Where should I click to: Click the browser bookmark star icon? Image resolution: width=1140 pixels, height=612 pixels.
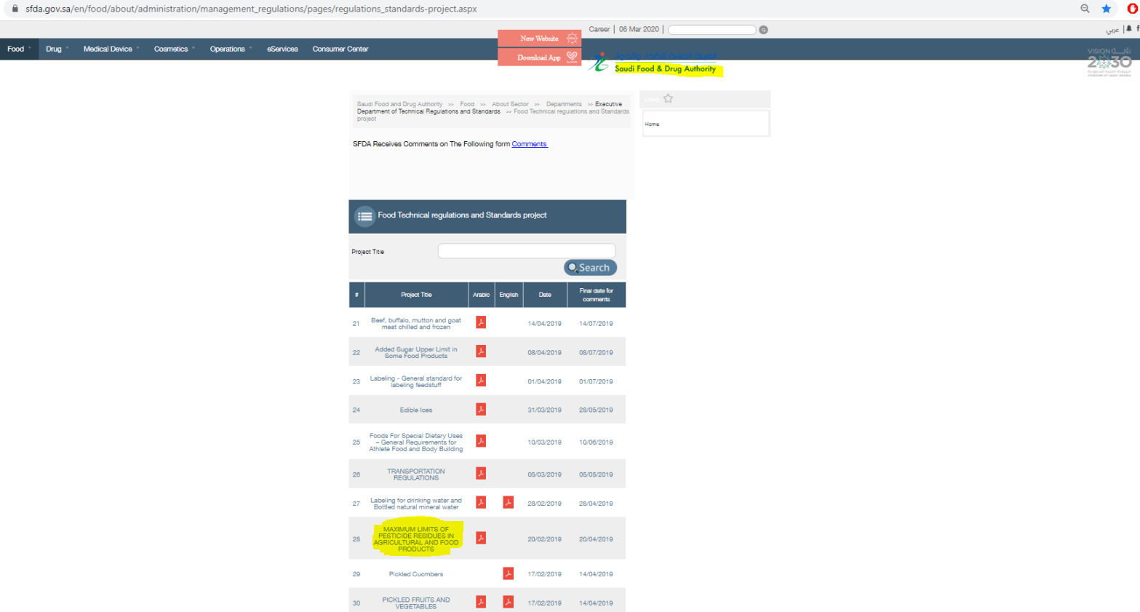coord(1106,9)
